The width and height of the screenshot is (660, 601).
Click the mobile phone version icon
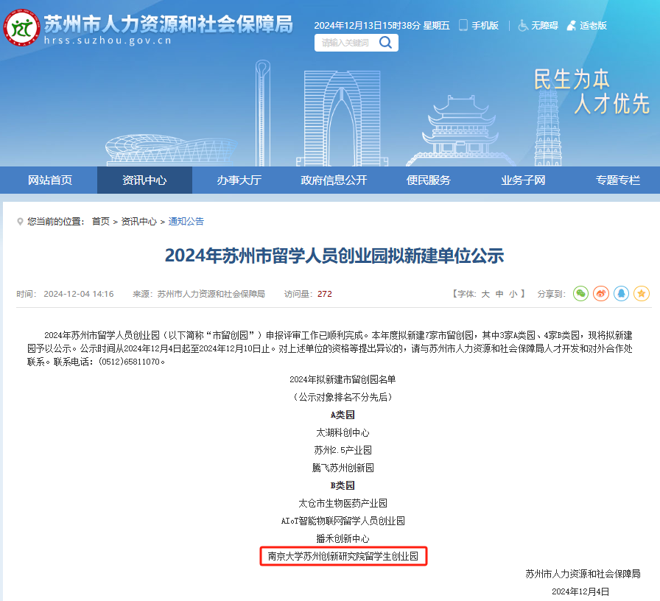click(x=463, y=25)
